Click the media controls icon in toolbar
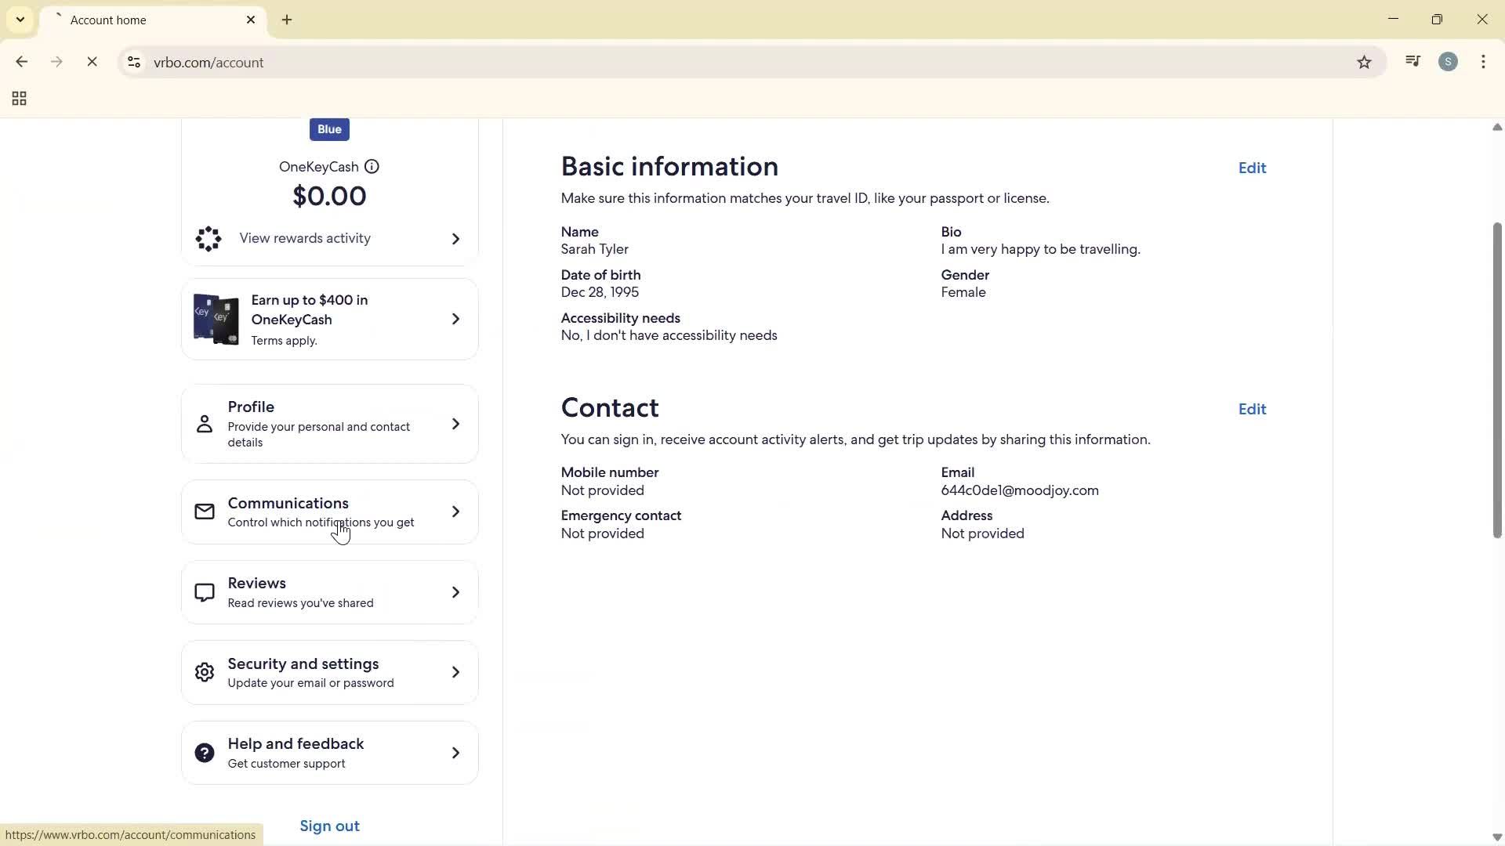Image resolution: width=1505 pixels, height=846 pixels. point(1413,61)
